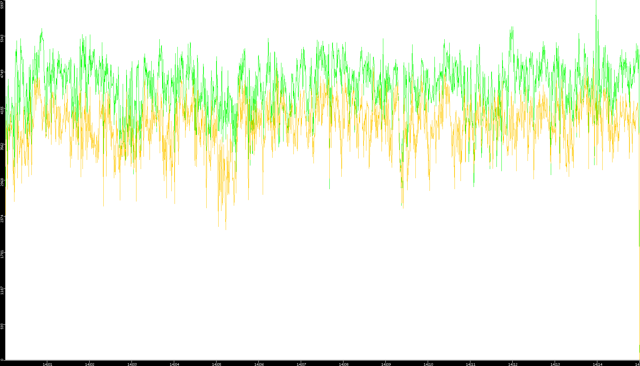Screen dimensions: 640x366
Task: Click the 14:07 time axis label
Action: click(x=301, y=364)
